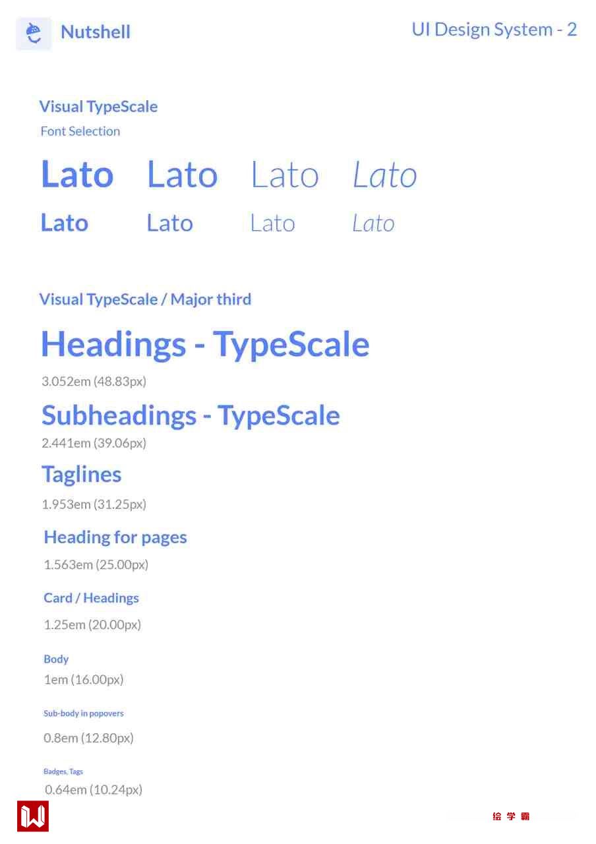This screenshot has width=596, height=844.
Task: Click the Subheadings - TypeScale text
Action: click(191, 415)
